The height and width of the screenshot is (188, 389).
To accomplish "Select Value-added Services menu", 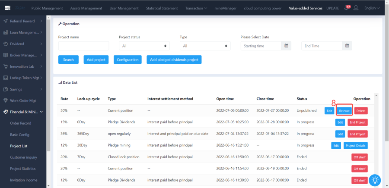I will 306,8.
